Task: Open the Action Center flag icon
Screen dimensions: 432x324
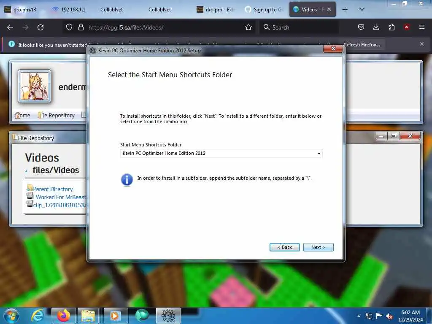Action: coord(379,316)
